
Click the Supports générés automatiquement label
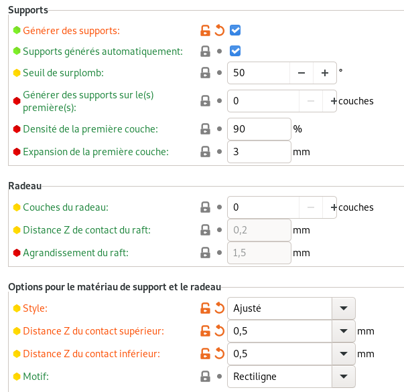tap(103, 52)
